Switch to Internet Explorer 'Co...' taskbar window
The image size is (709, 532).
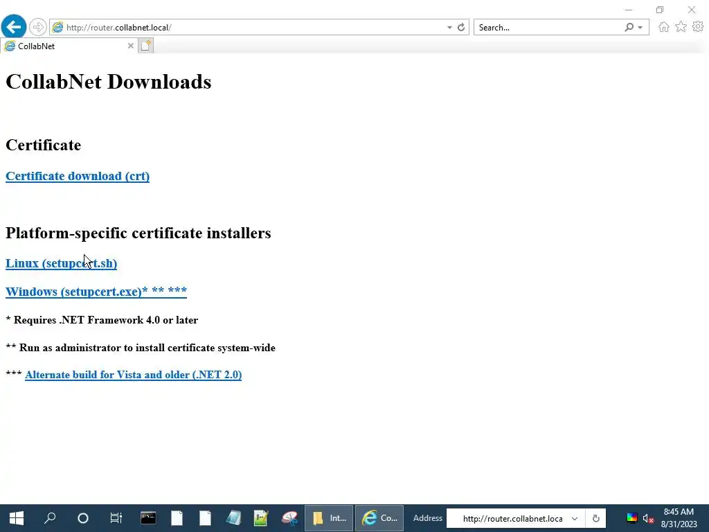point(379,518)
